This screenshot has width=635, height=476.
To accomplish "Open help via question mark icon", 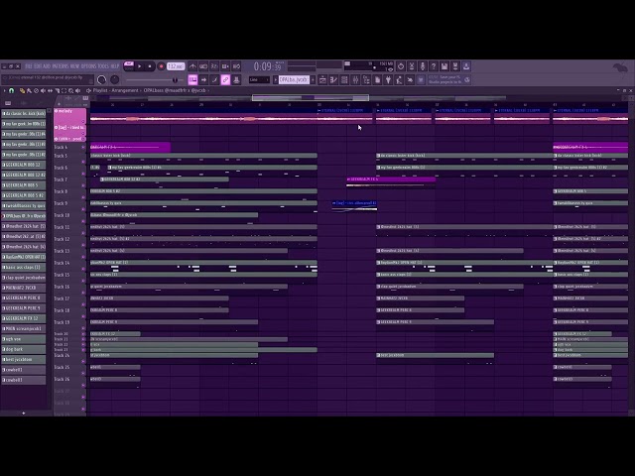I will 434,66.
